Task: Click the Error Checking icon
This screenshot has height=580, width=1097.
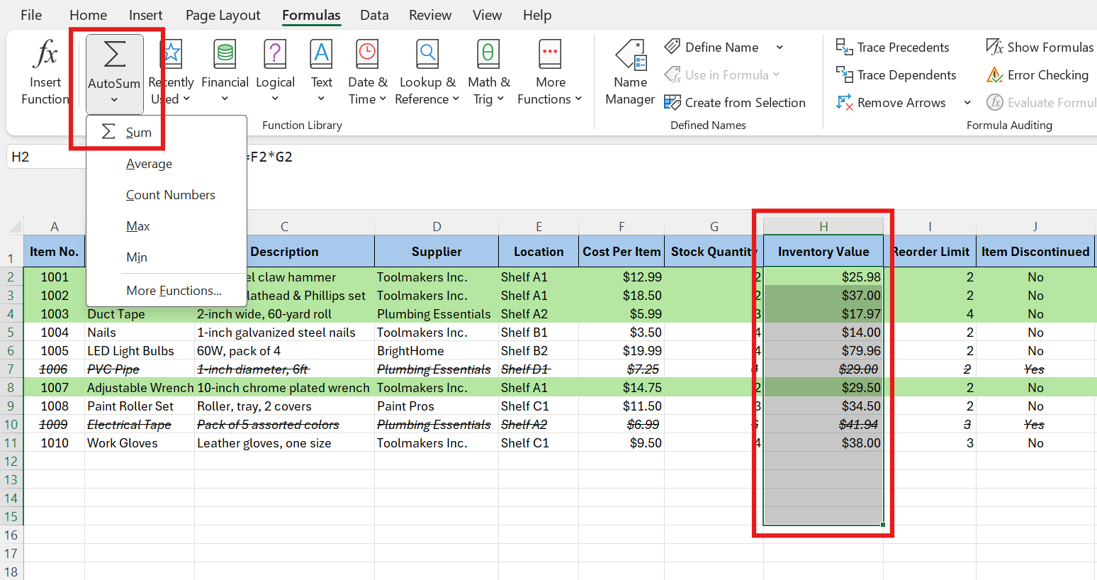Action: (x=995, y=75)
